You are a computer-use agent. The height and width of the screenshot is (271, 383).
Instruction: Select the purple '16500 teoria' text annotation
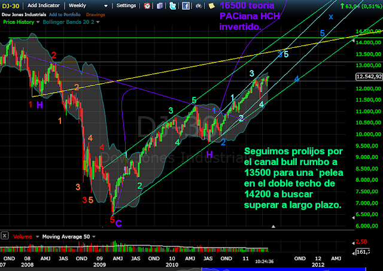(x=250, y=16)
